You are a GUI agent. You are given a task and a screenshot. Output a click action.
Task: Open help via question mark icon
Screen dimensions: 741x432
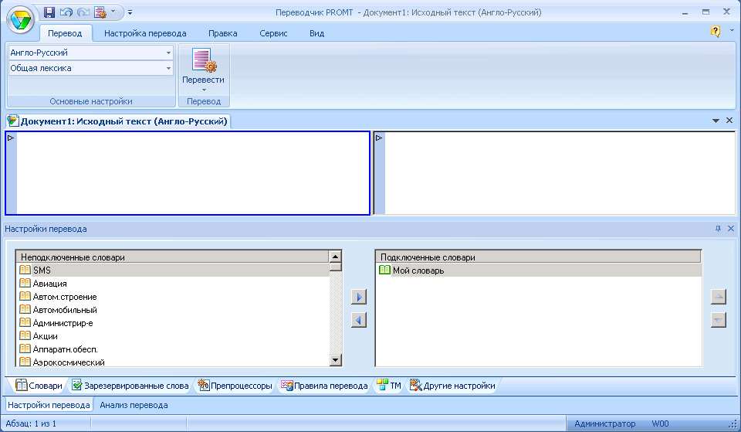[x=716, y=31]
